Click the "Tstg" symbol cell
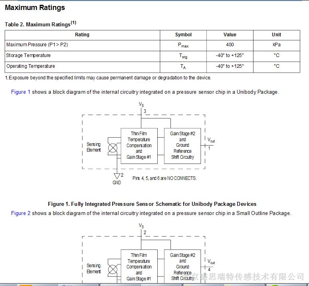 (x=183, y=56)
